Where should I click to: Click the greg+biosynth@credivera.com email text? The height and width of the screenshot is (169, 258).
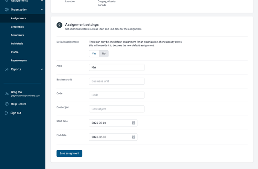tap(25, 96)
